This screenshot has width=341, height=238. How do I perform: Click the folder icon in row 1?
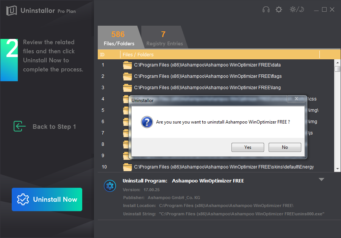(x=127, y=65)
